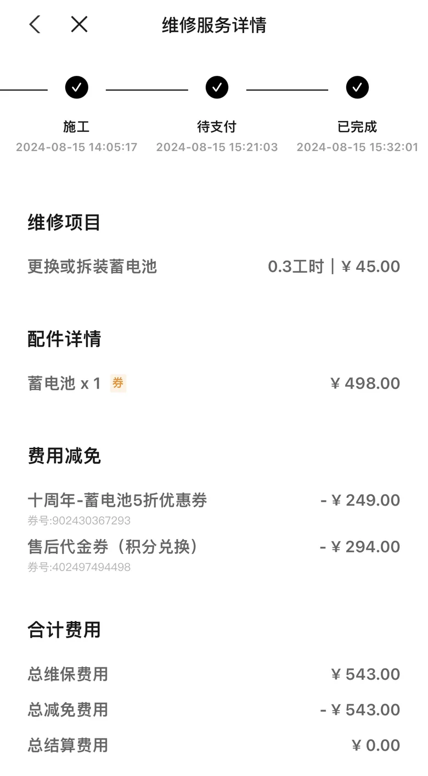Tap the back arrow icon
The image size is (428, 776).
point(35,24)
